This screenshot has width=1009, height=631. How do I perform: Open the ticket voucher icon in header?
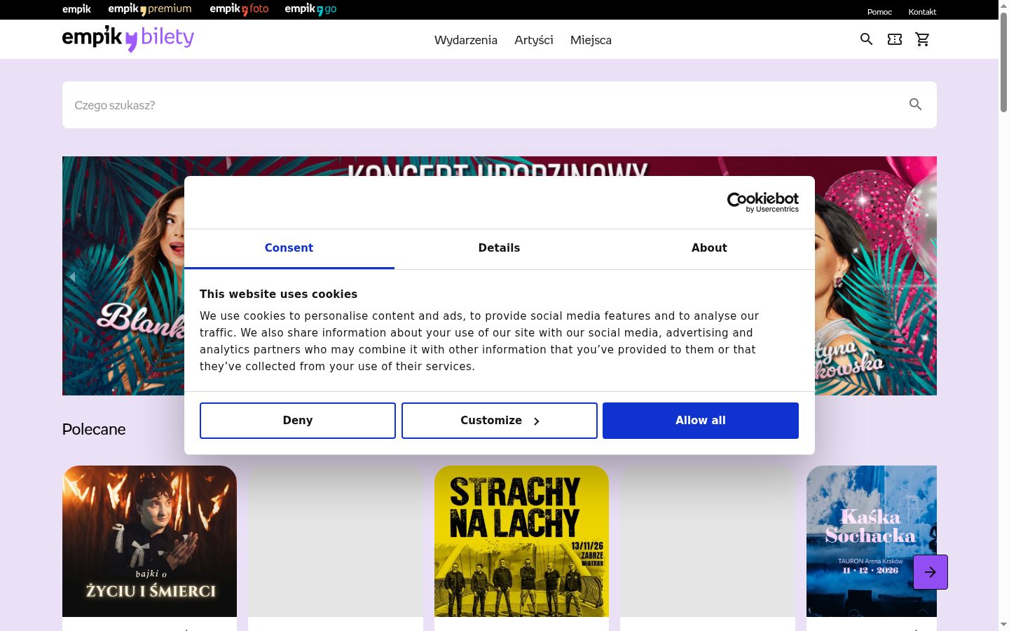pos(895,39)
